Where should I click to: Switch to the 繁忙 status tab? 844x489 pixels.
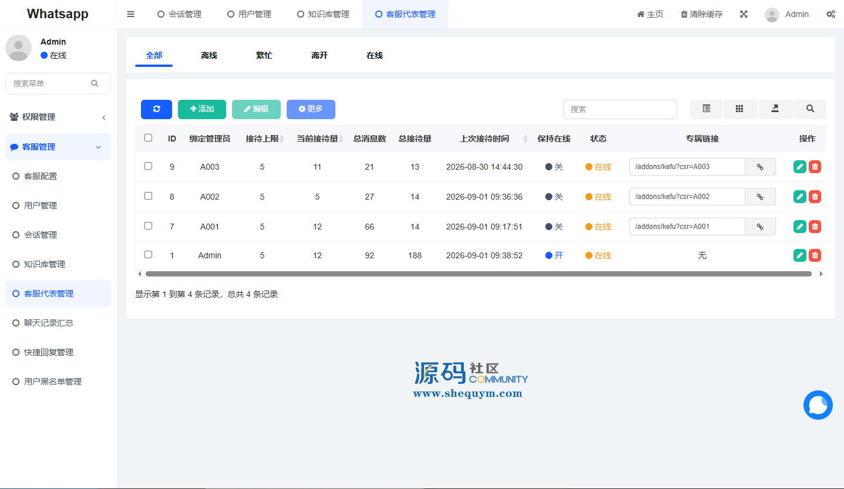click(264, 55)
